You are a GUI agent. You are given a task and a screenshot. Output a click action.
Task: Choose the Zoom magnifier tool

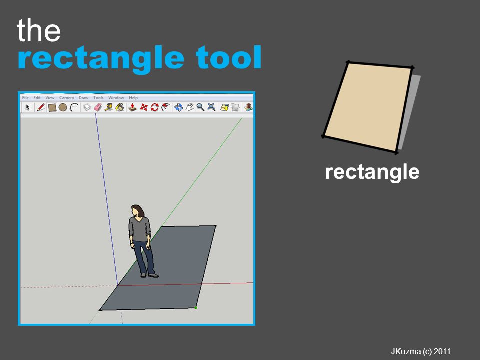coord(200,107)
